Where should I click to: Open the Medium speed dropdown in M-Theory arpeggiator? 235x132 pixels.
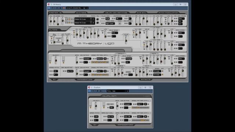[x=100, y=59]
